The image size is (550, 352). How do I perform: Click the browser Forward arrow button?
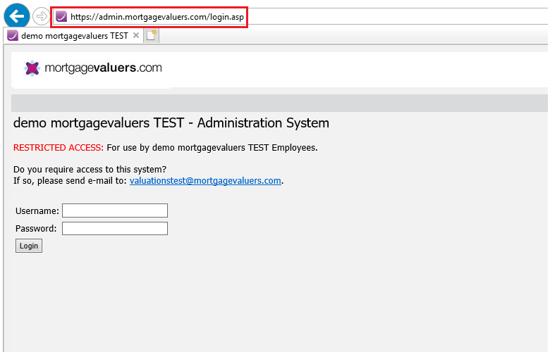point(42,16)
